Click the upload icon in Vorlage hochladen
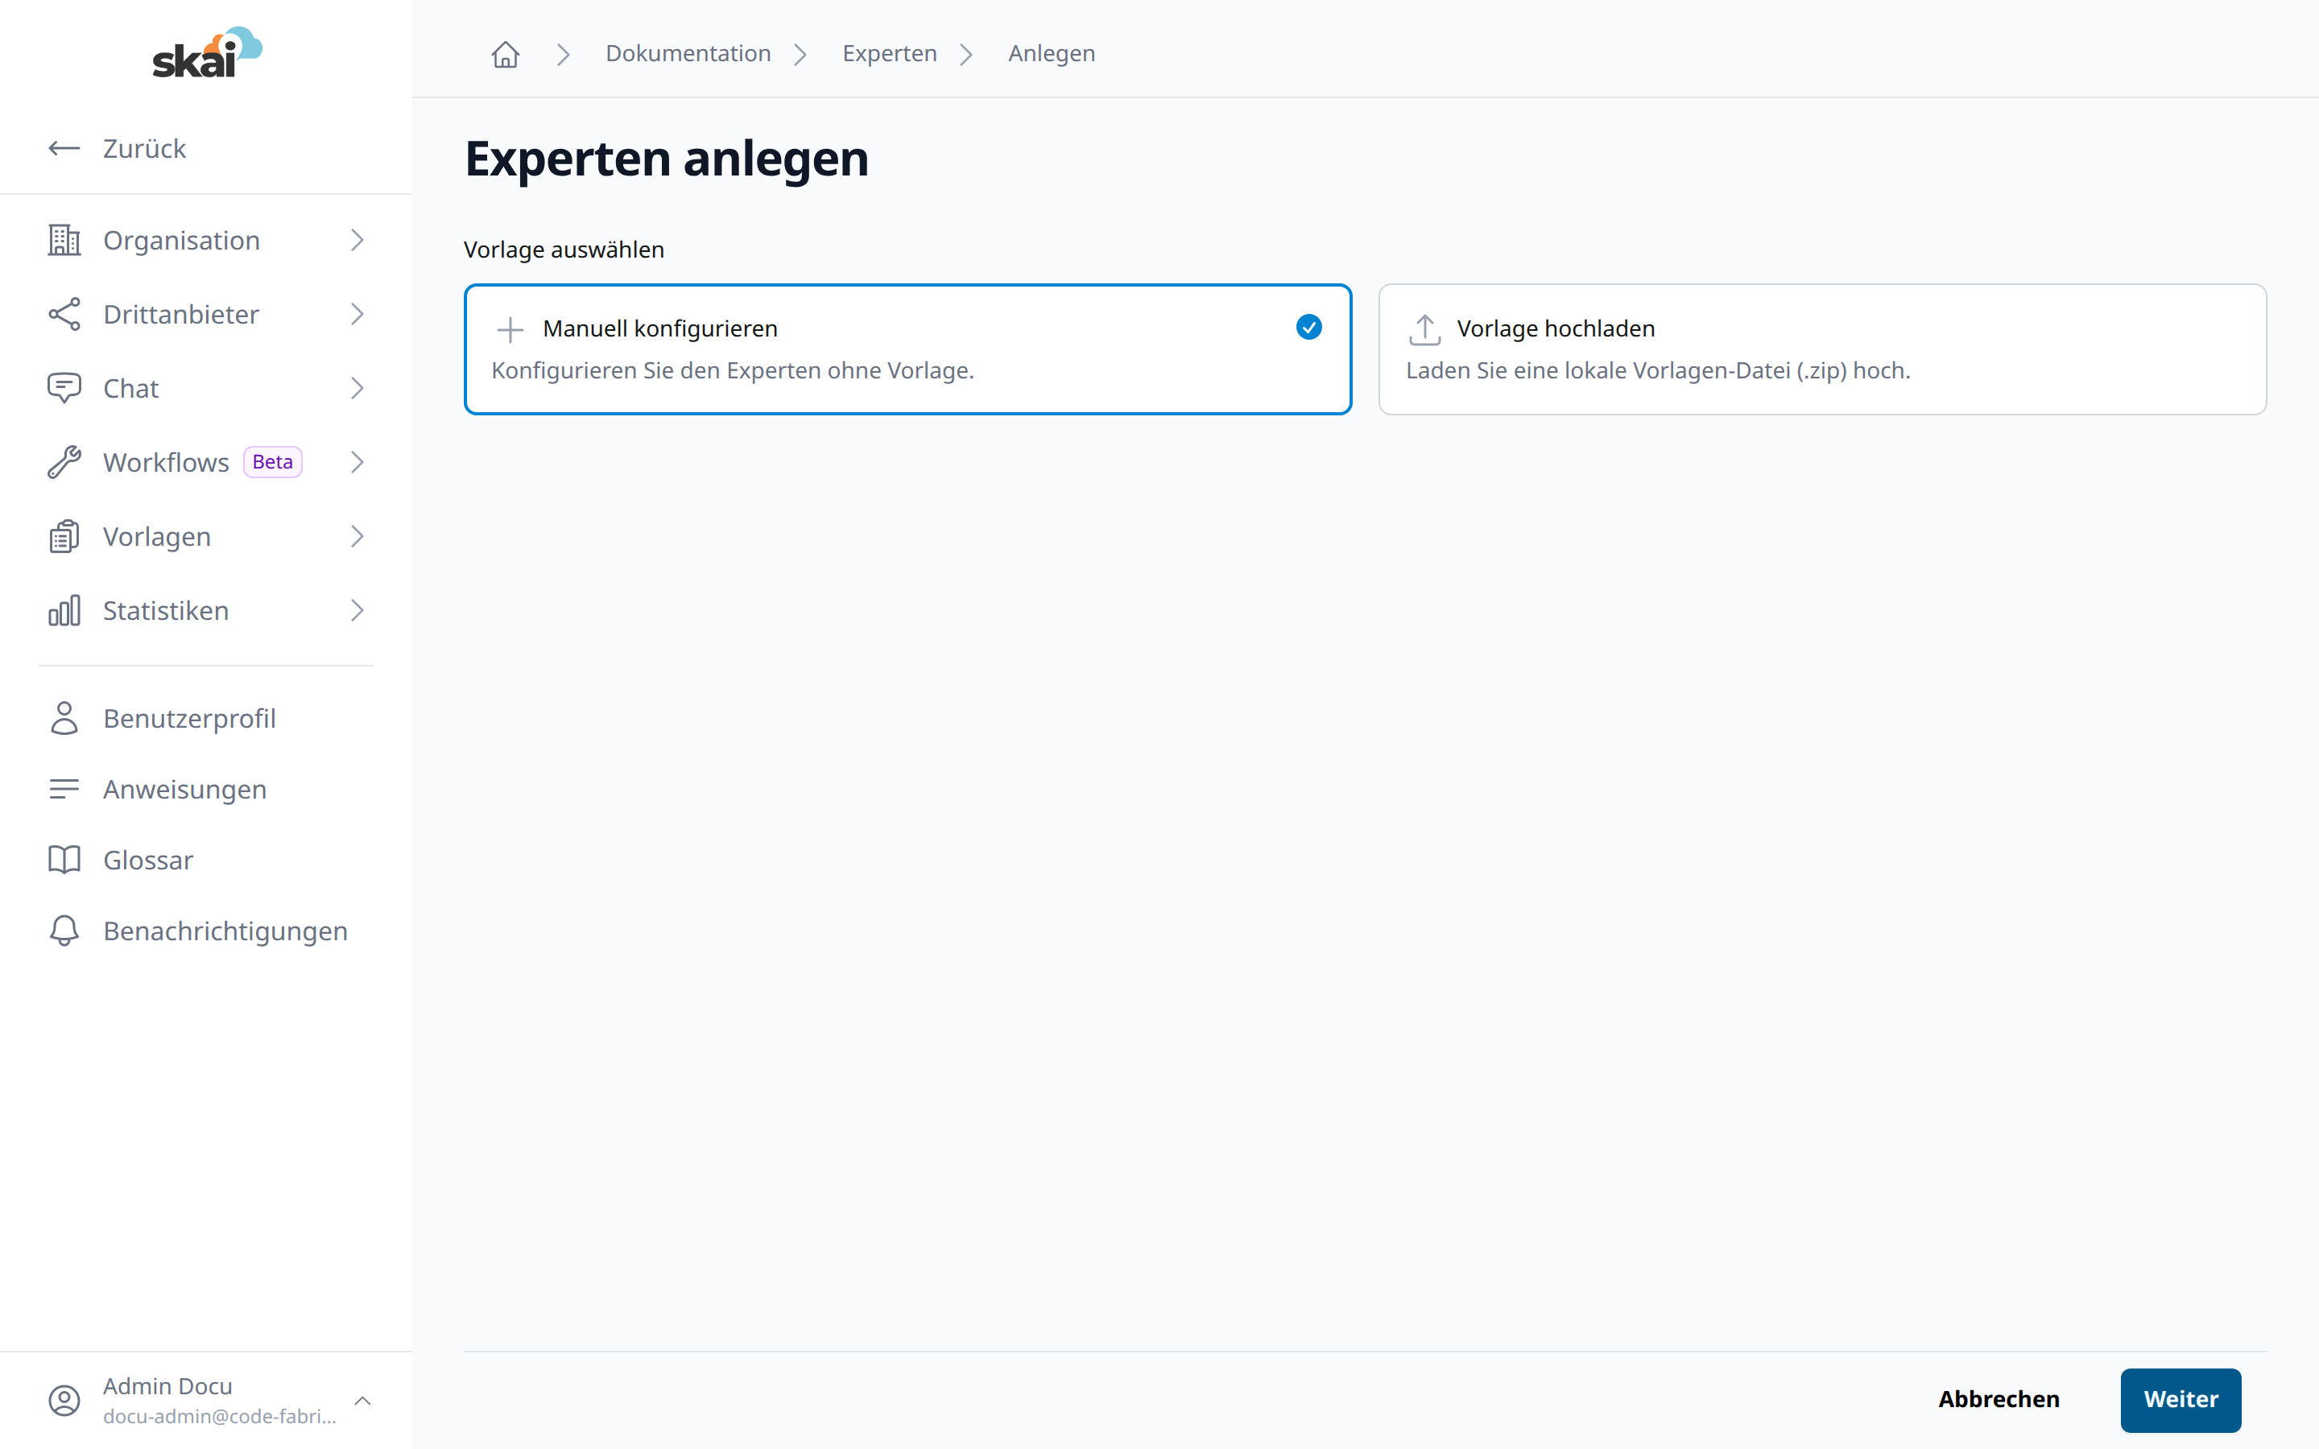 click(1425, 330)
